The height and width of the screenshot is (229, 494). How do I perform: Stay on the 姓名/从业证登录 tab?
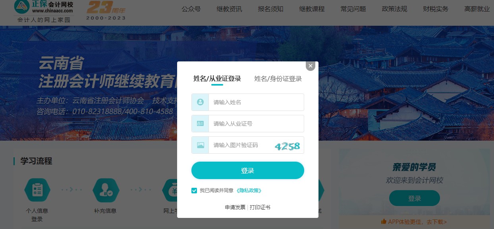pyautogui.click(x=217, y=79)
